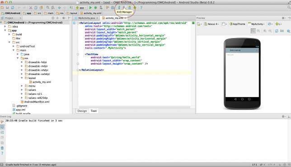Screen dimensions: 291x167
Task: Choose the AppTheme theme button
Action: (237, 24)
